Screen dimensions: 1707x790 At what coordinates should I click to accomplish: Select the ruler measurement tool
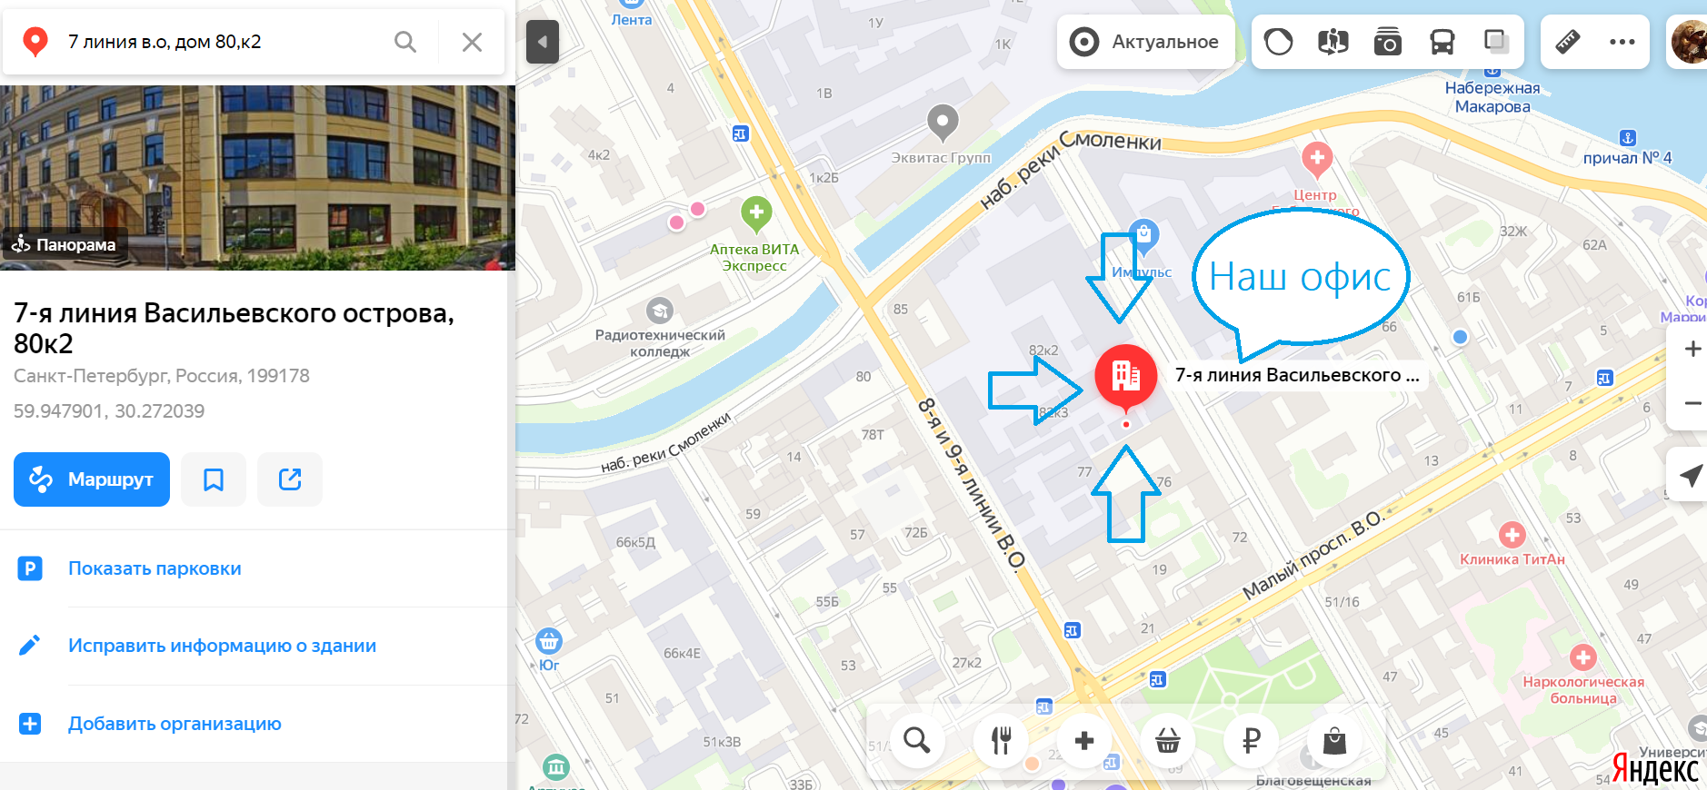[x=1568, y=42]
